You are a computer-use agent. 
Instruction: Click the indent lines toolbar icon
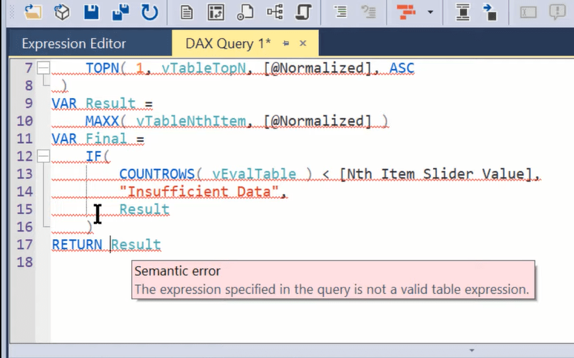[341, 12]
